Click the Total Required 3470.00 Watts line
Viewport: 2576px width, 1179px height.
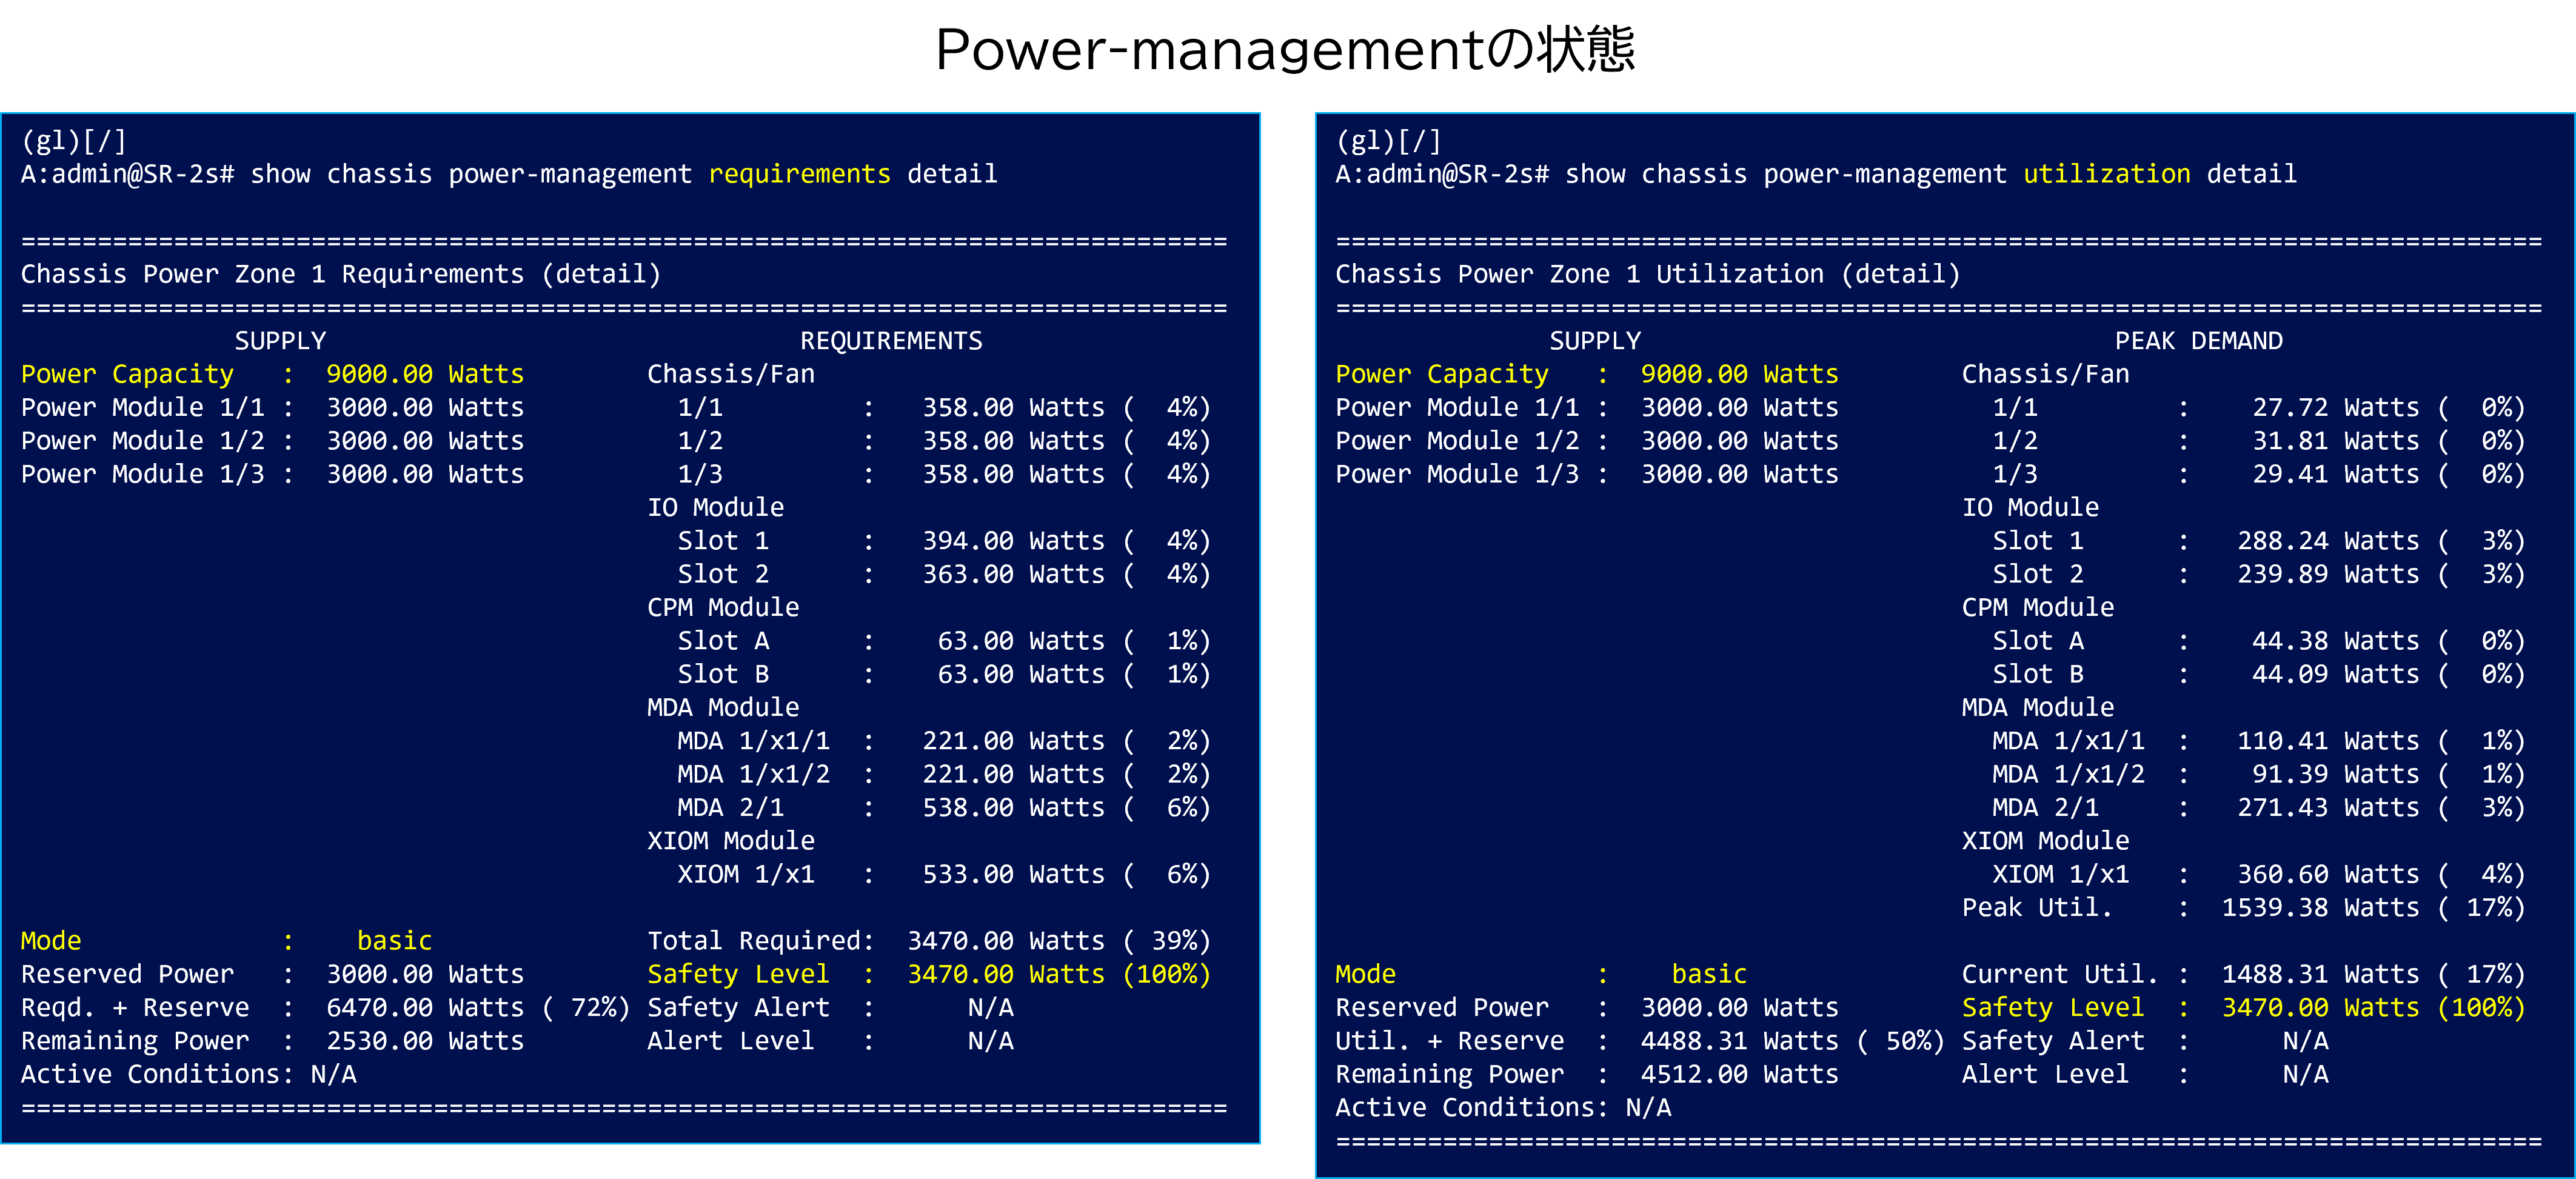(x=929, y=941)
